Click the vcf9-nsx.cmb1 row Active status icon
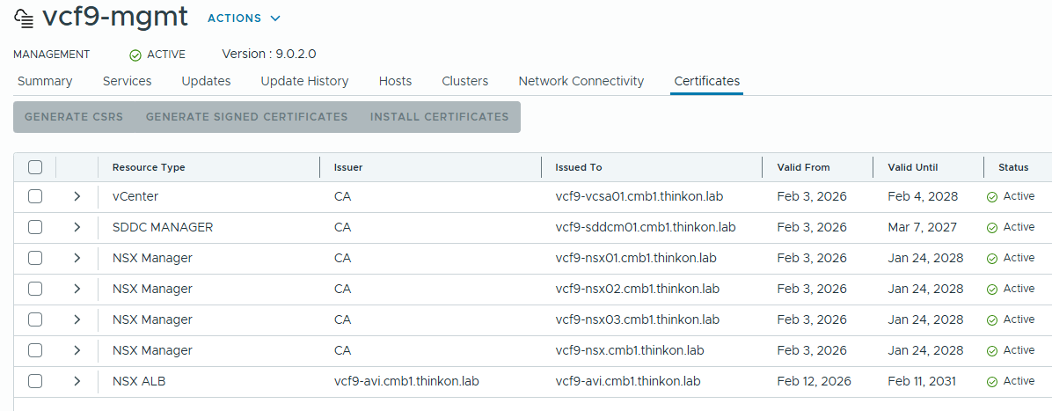The height and width of the screenshot is (411, 1052). click(x=991, y=351)
